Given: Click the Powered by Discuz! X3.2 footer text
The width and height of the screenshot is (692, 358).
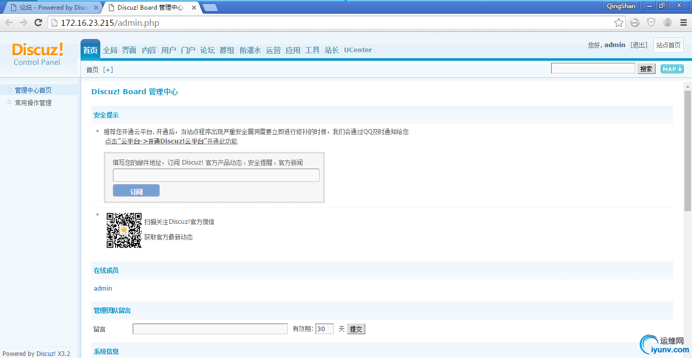Looking at the screenshot, I should click(36, 353).
